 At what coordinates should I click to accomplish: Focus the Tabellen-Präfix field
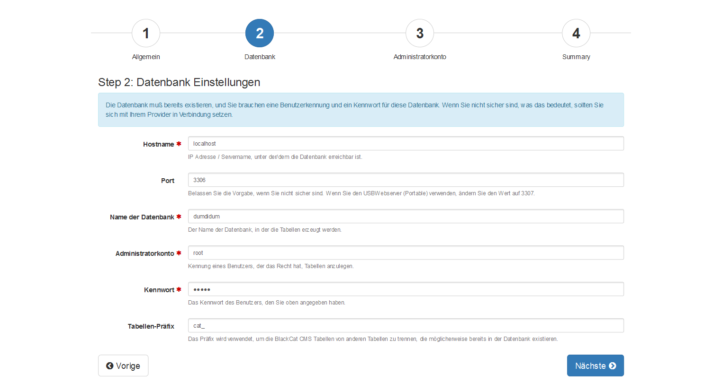coord(406,325)
